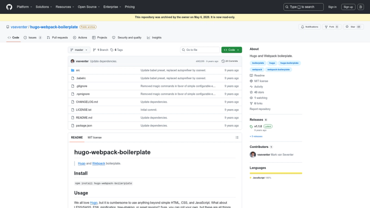This screenshot has height=208, width=370.
Task: Expand the Solutions dropdown
Action: [x=43, y=7]
